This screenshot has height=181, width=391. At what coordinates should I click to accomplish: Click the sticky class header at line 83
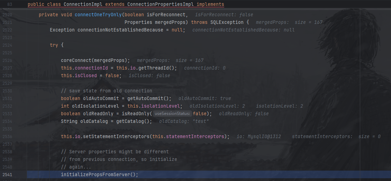[126, 4]
